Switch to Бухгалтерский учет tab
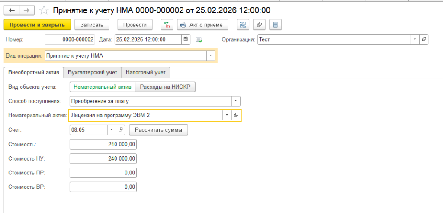443x213 pixels. pos(93,72)
